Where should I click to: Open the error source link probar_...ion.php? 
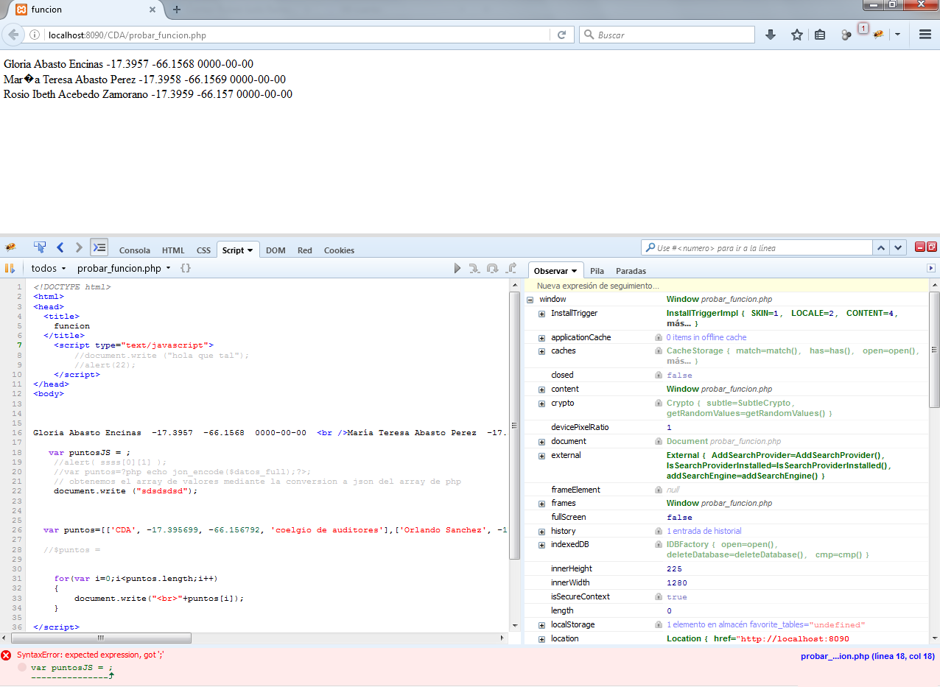pos(868,656)
